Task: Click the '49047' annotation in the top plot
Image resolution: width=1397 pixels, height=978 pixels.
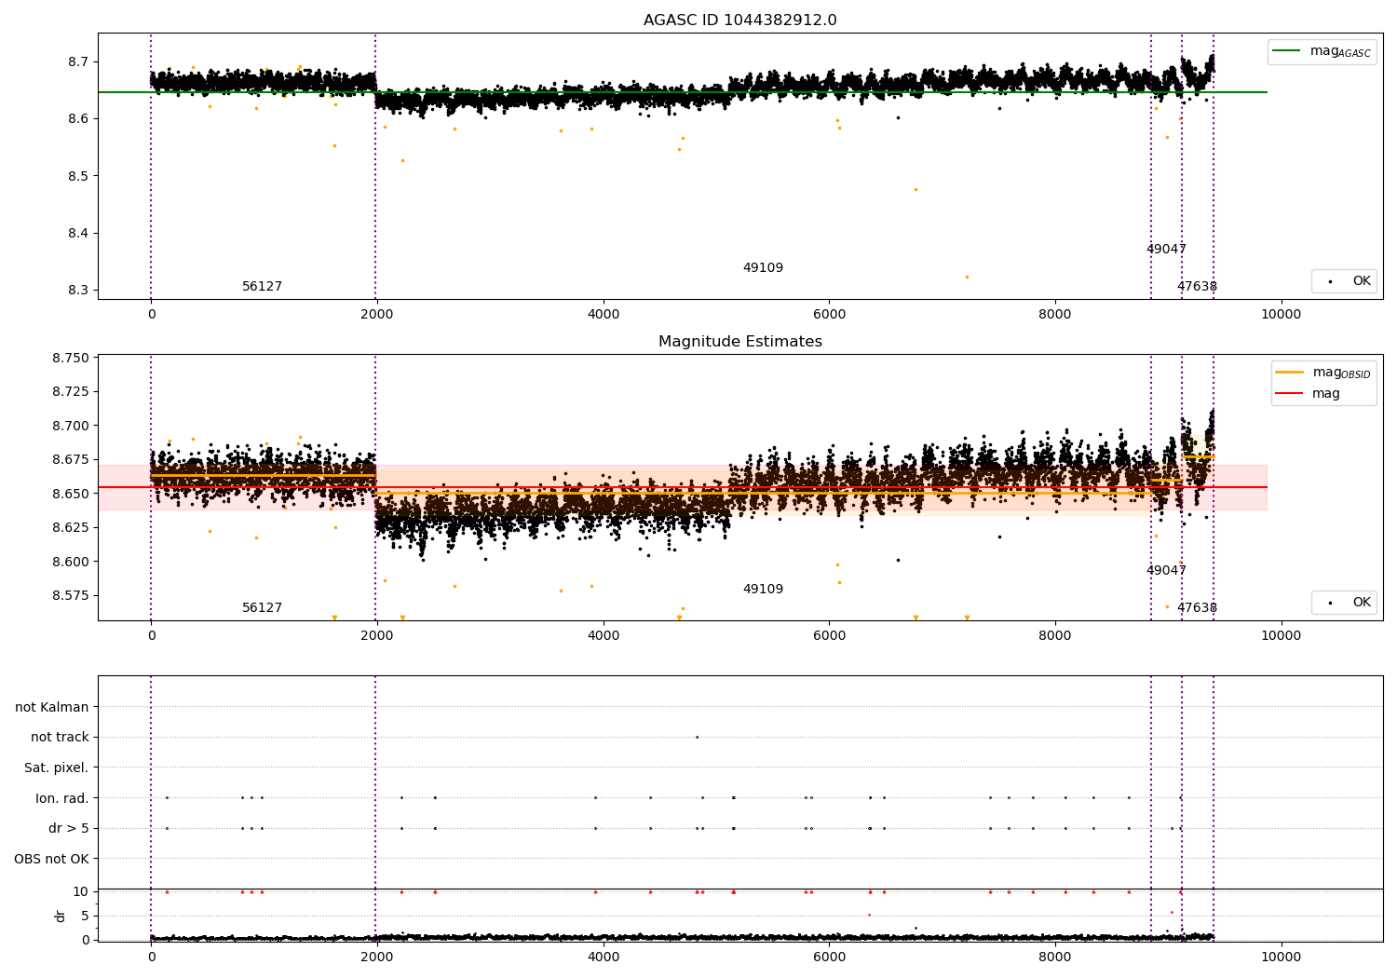Action: [x=1166, y=250]
